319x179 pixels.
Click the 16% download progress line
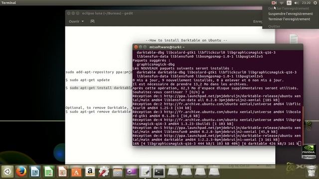[x=217, y=144]
